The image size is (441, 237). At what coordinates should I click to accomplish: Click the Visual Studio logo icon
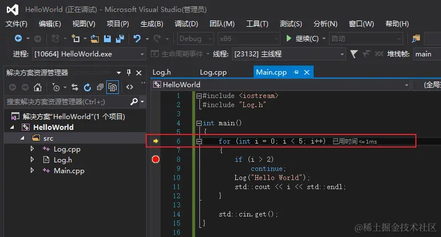(13, 10)
